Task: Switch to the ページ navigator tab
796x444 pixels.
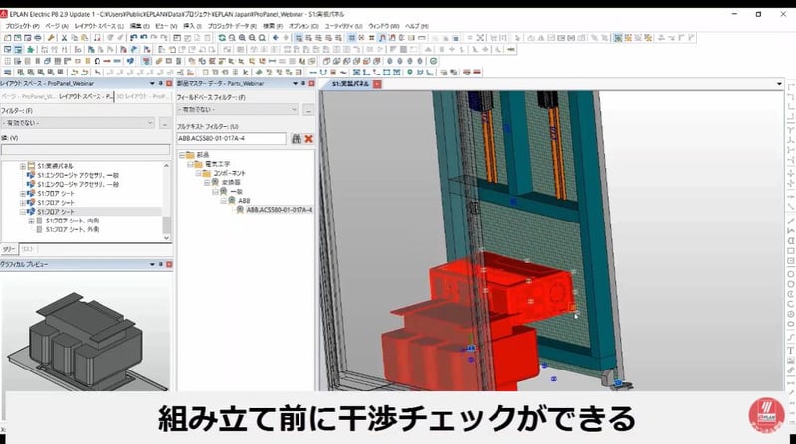Action: [x=28, y=96]
